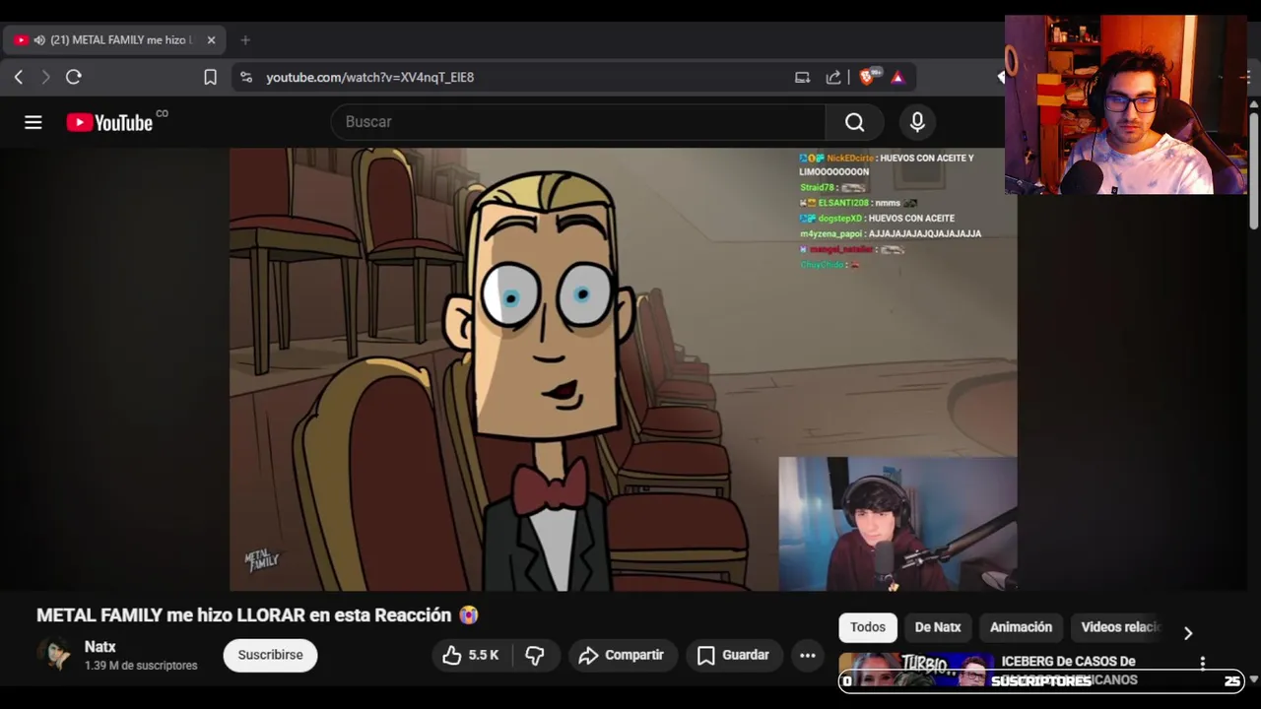The width and height of the screenshot is (1261, 709).
Task: Select the Animación filter chip
Action: [x=1021, y=627]
